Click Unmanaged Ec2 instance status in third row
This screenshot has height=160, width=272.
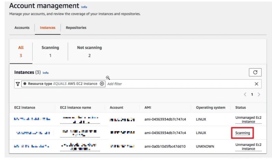coord(248,147)
